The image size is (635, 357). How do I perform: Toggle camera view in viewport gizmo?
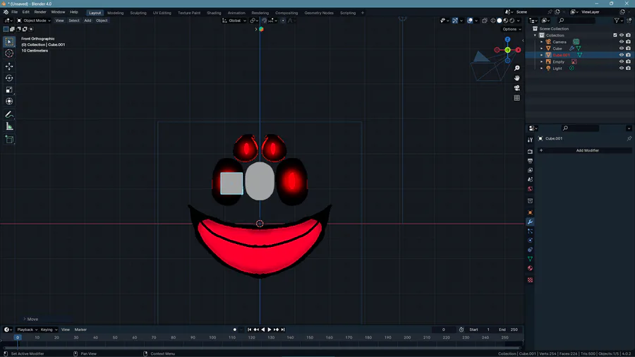pyautogui.click(x=517, y=88)
